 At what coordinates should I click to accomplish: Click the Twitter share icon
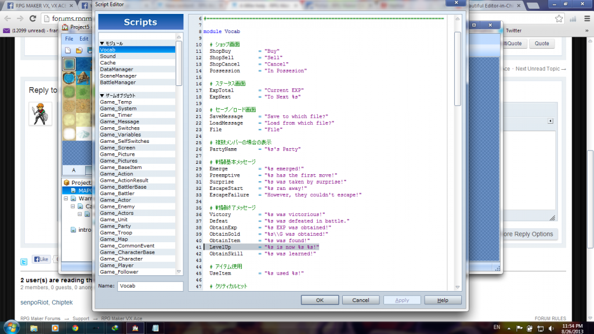pyautogui.click(x=24, y=261)
